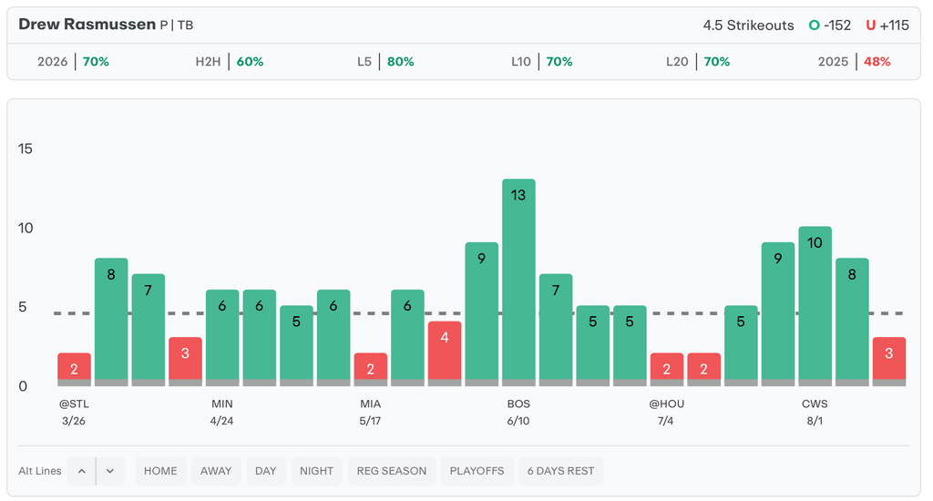Click the y-axis 10 label
Image resolution: width=933 pixels, height=501 pixels.
(25, 228)
